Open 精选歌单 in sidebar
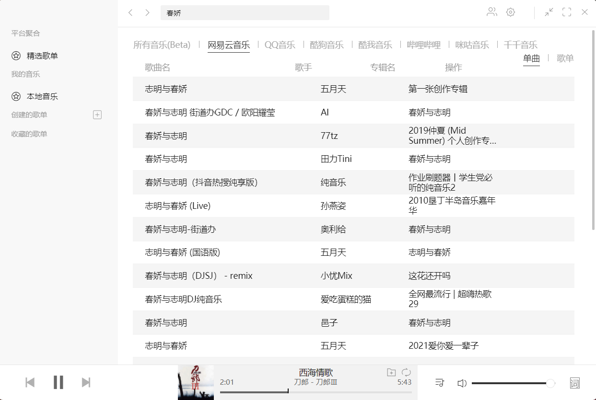This screenshot has width=596, height=400. 42,56
